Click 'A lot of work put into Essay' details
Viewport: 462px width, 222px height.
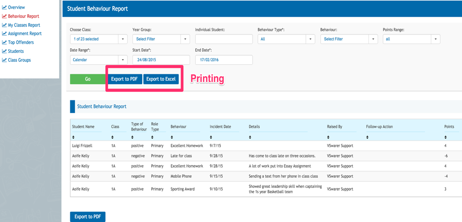[x=280, y=166]
